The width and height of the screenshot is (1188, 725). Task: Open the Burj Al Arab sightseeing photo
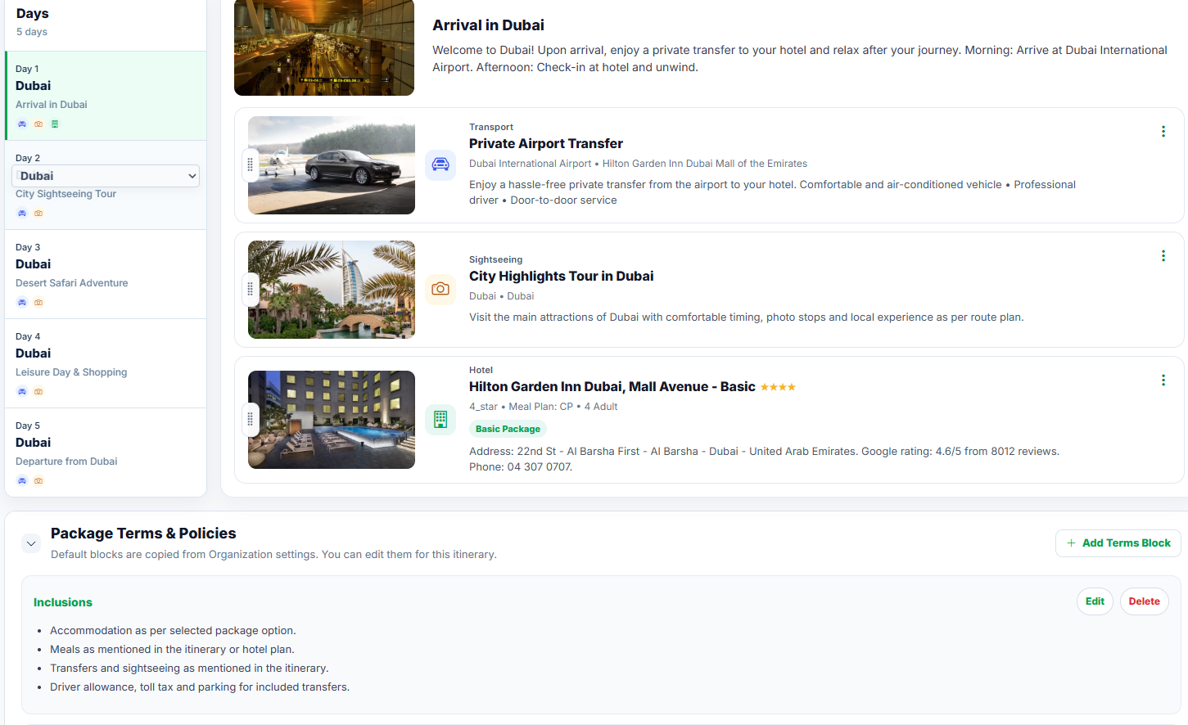(332, 290)
